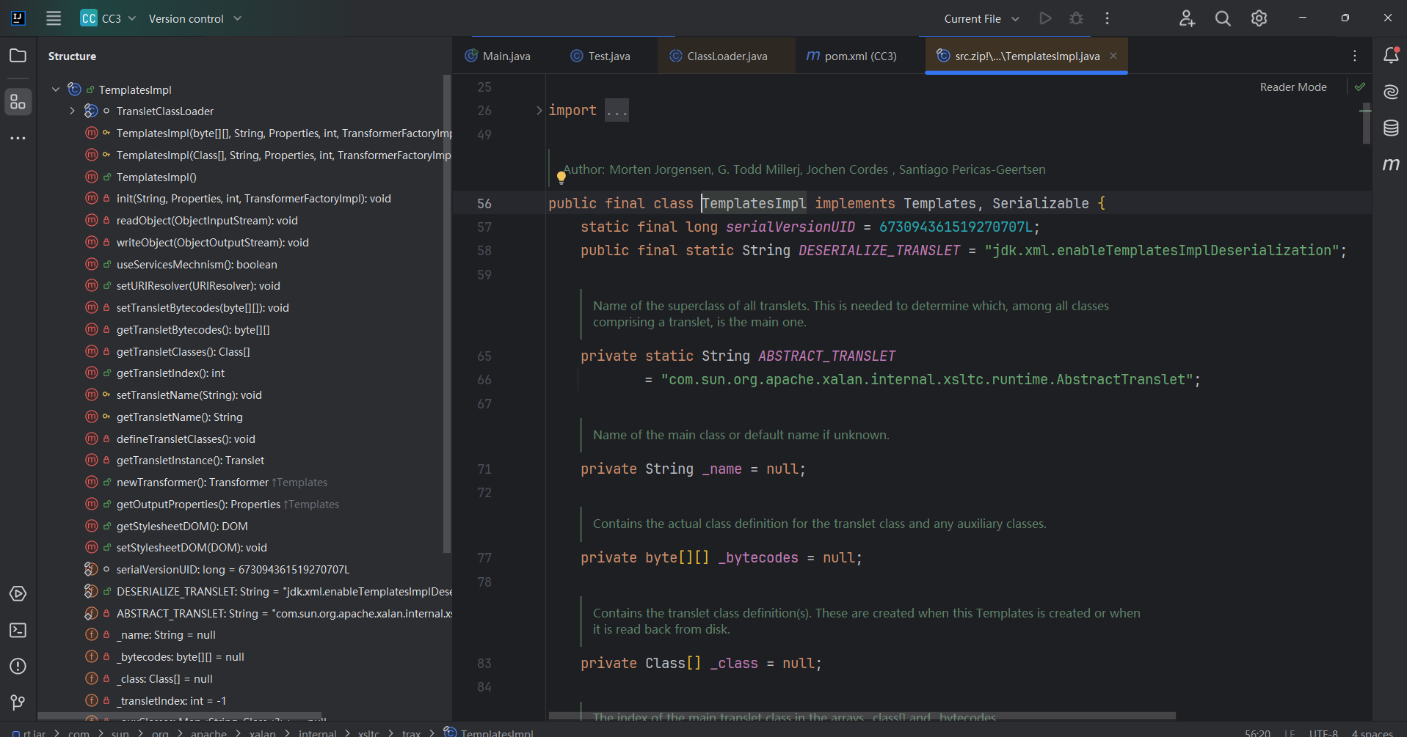Select useServicesMechnism() in structure
Viewport: 1407px width, 737px height.
click(x=197, y=264)
